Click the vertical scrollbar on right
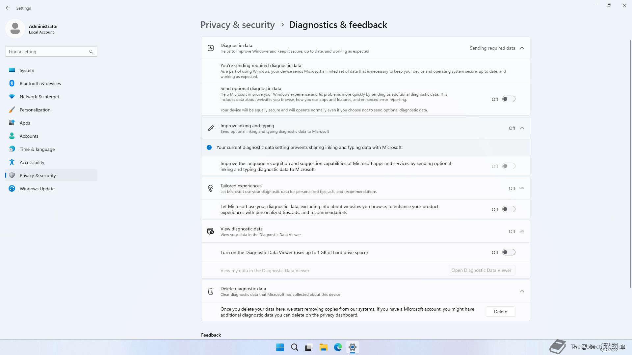632x355 pixels. point(631,164)
